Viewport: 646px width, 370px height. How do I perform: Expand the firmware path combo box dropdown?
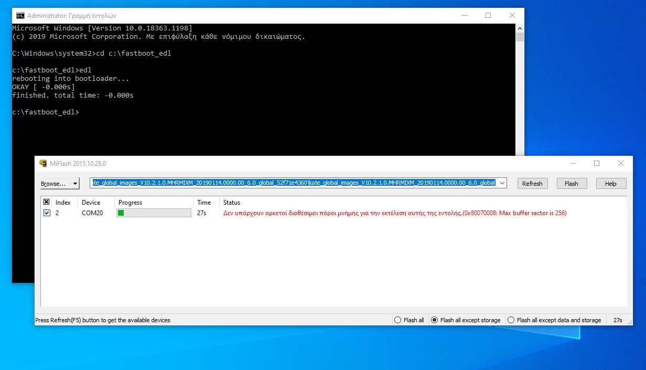coord(502,183)
